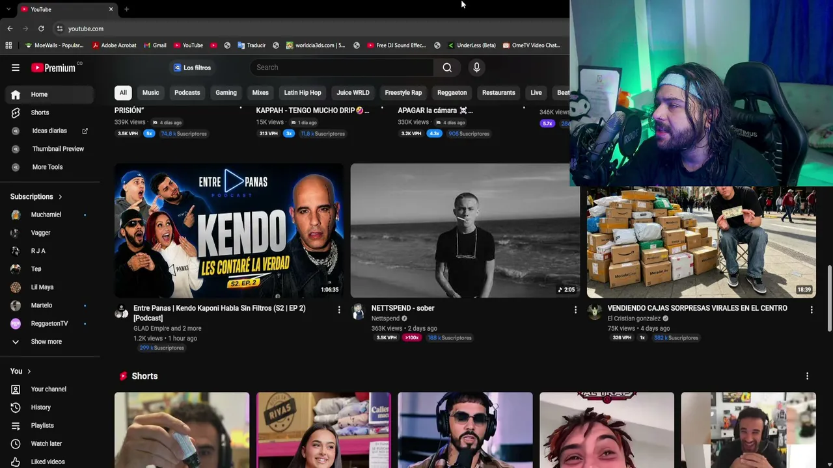Screen dimensions: 833x468
Task: Open Playlists in the sidebar
Action: point(49,426)
